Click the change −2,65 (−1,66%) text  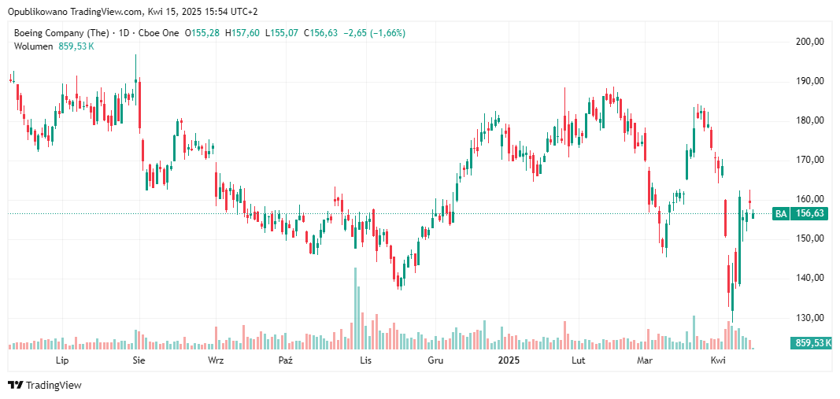[374, 33]
